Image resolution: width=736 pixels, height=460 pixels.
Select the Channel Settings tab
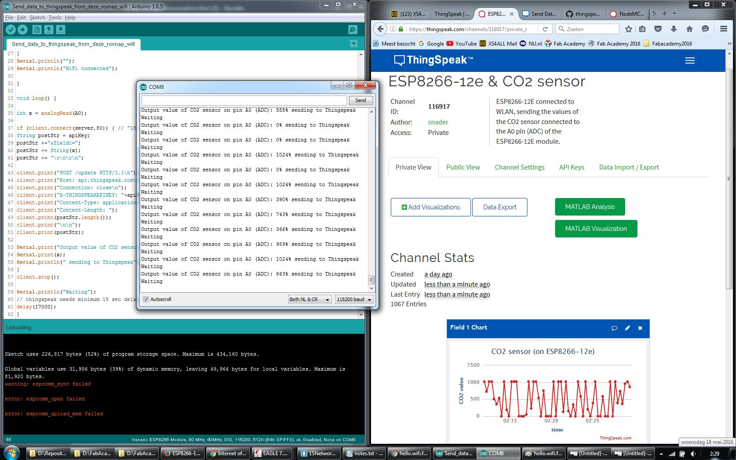[x=520, y=167]
